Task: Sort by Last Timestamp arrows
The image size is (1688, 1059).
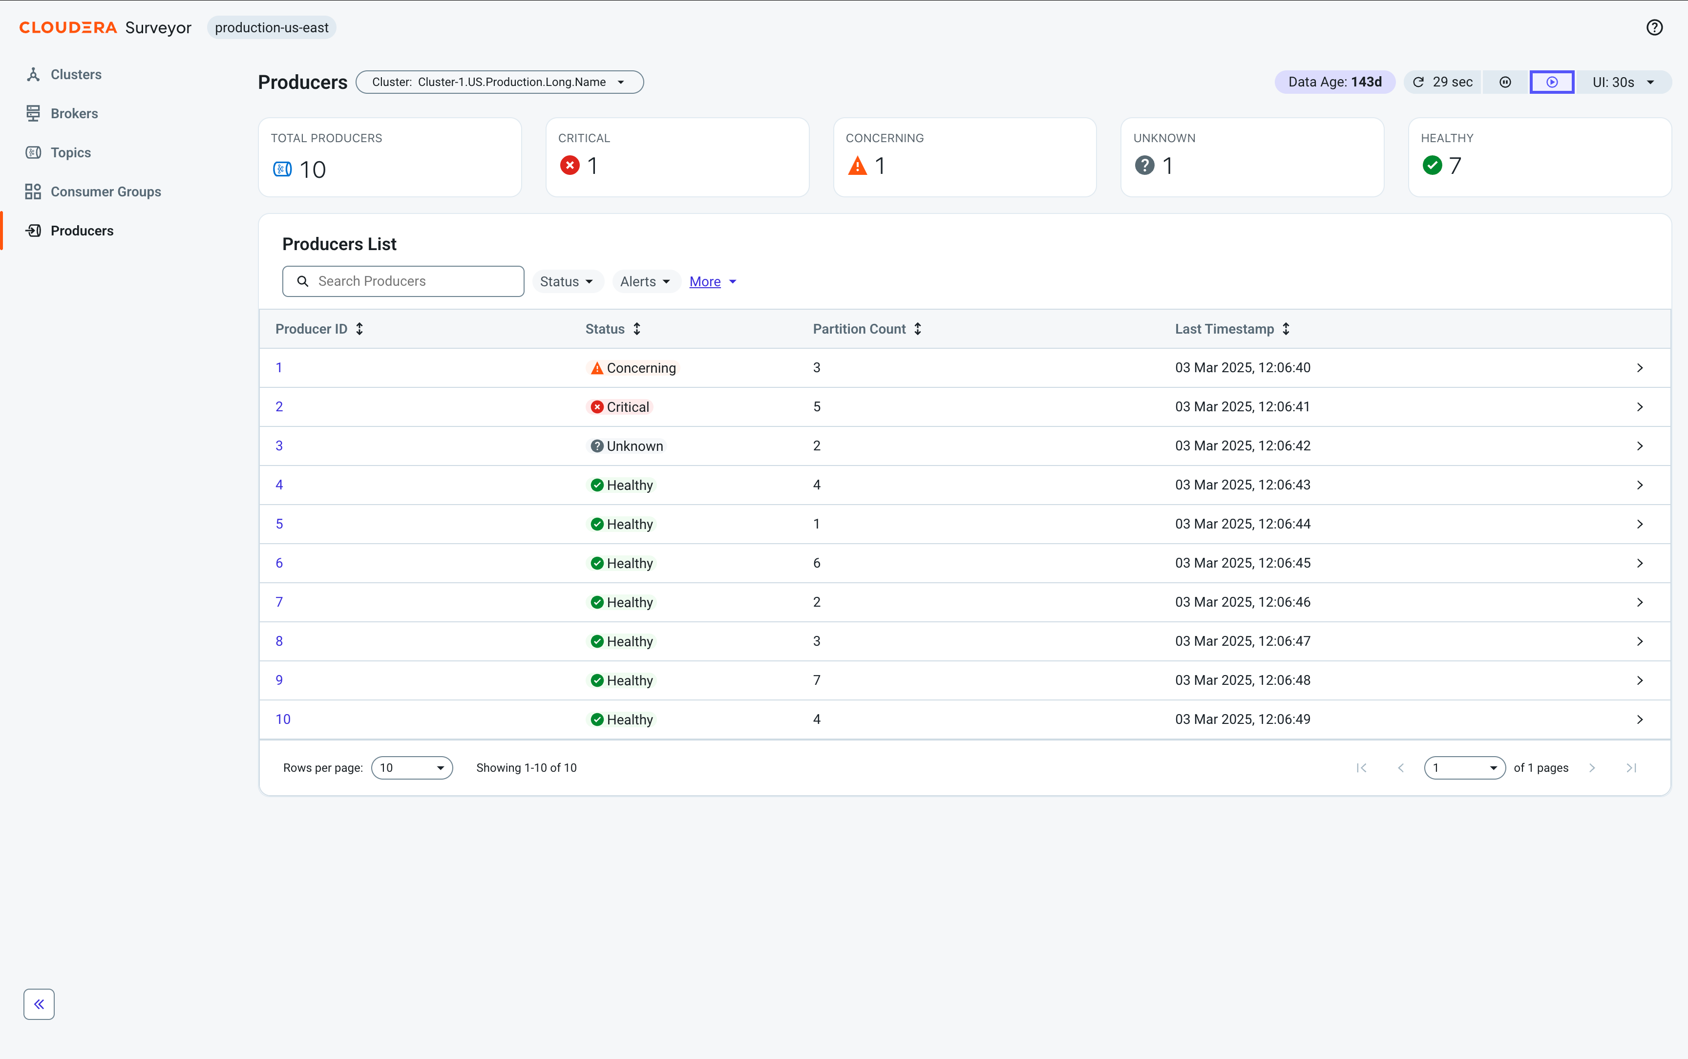Action: click(x=1286, y=328)
